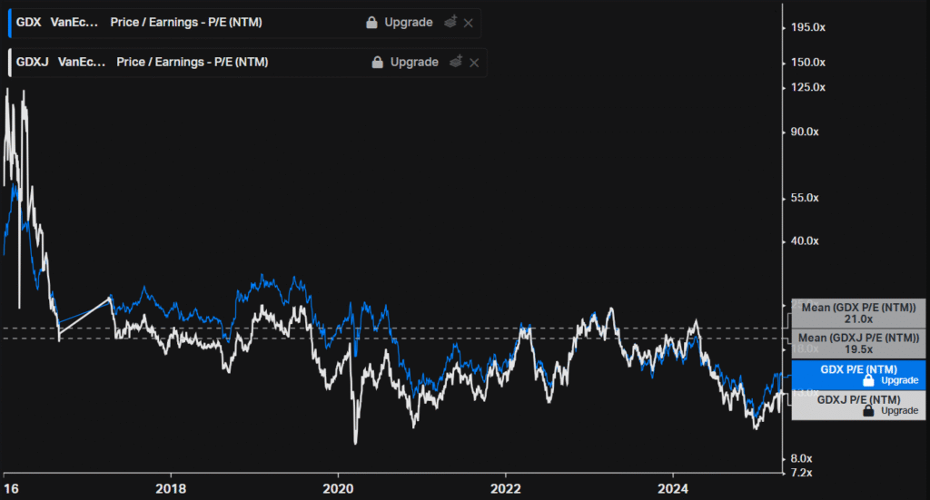Click the white color bar beside GDXJ
This screenshot has width=930, height=500.
tap(9, 63)
